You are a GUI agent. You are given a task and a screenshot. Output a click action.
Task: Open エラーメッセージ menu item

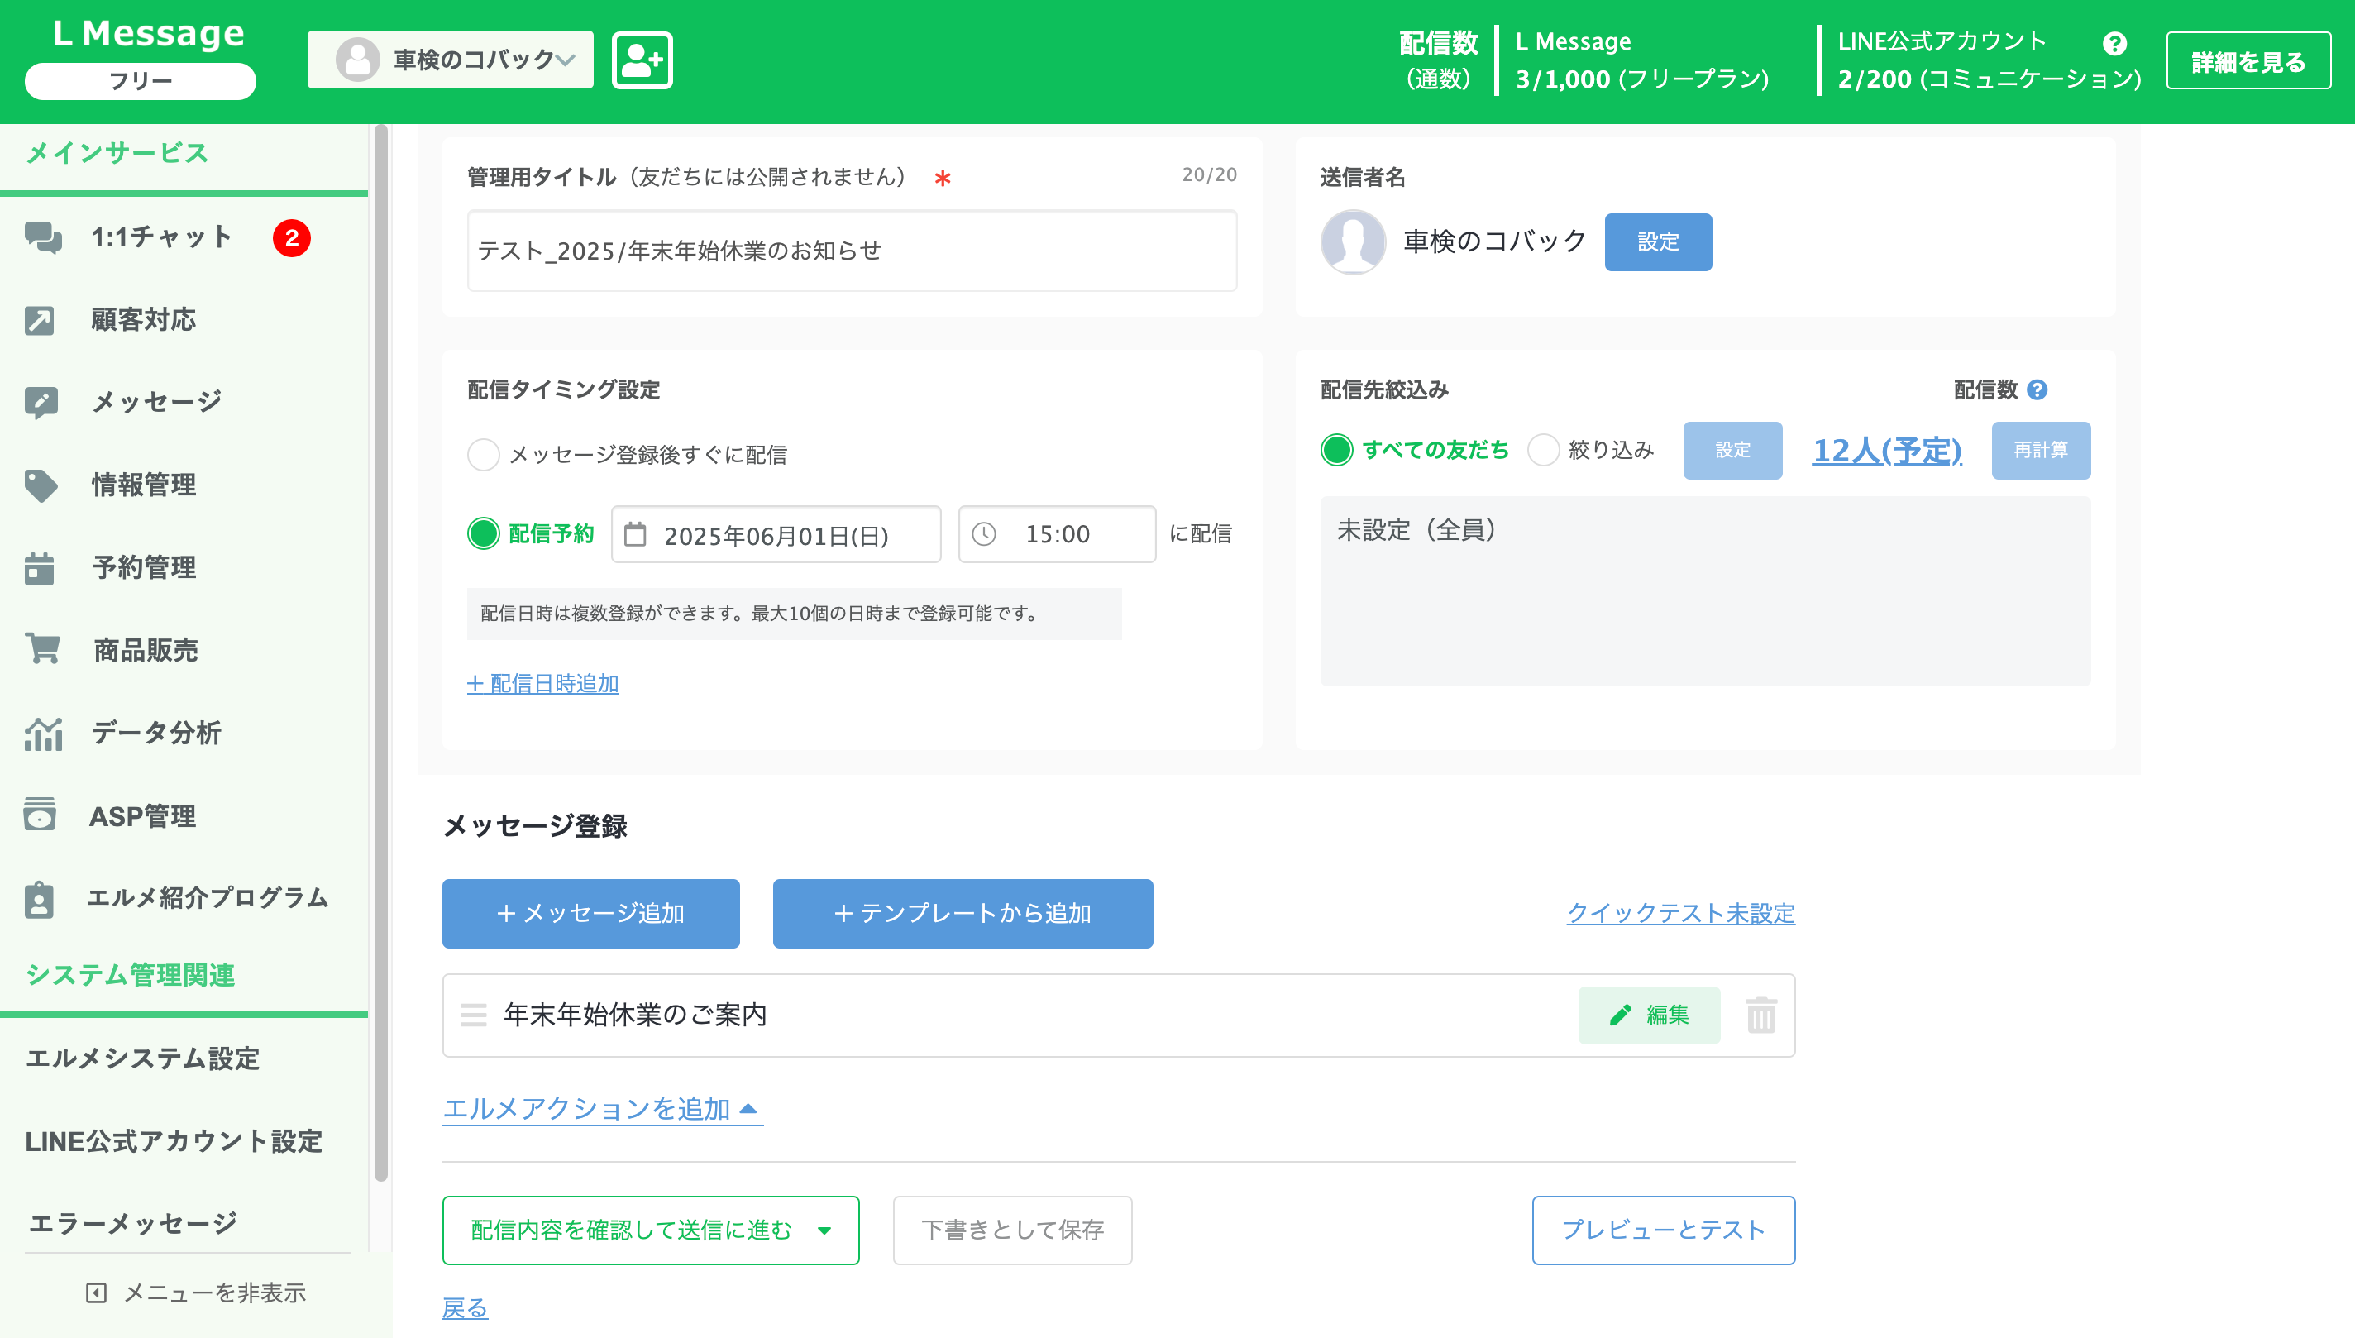[132, 1223]
